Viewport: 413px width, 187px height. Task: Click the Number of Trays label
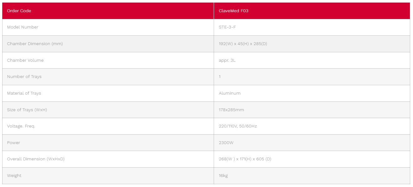pyautogui.click(x=24, y=77)
